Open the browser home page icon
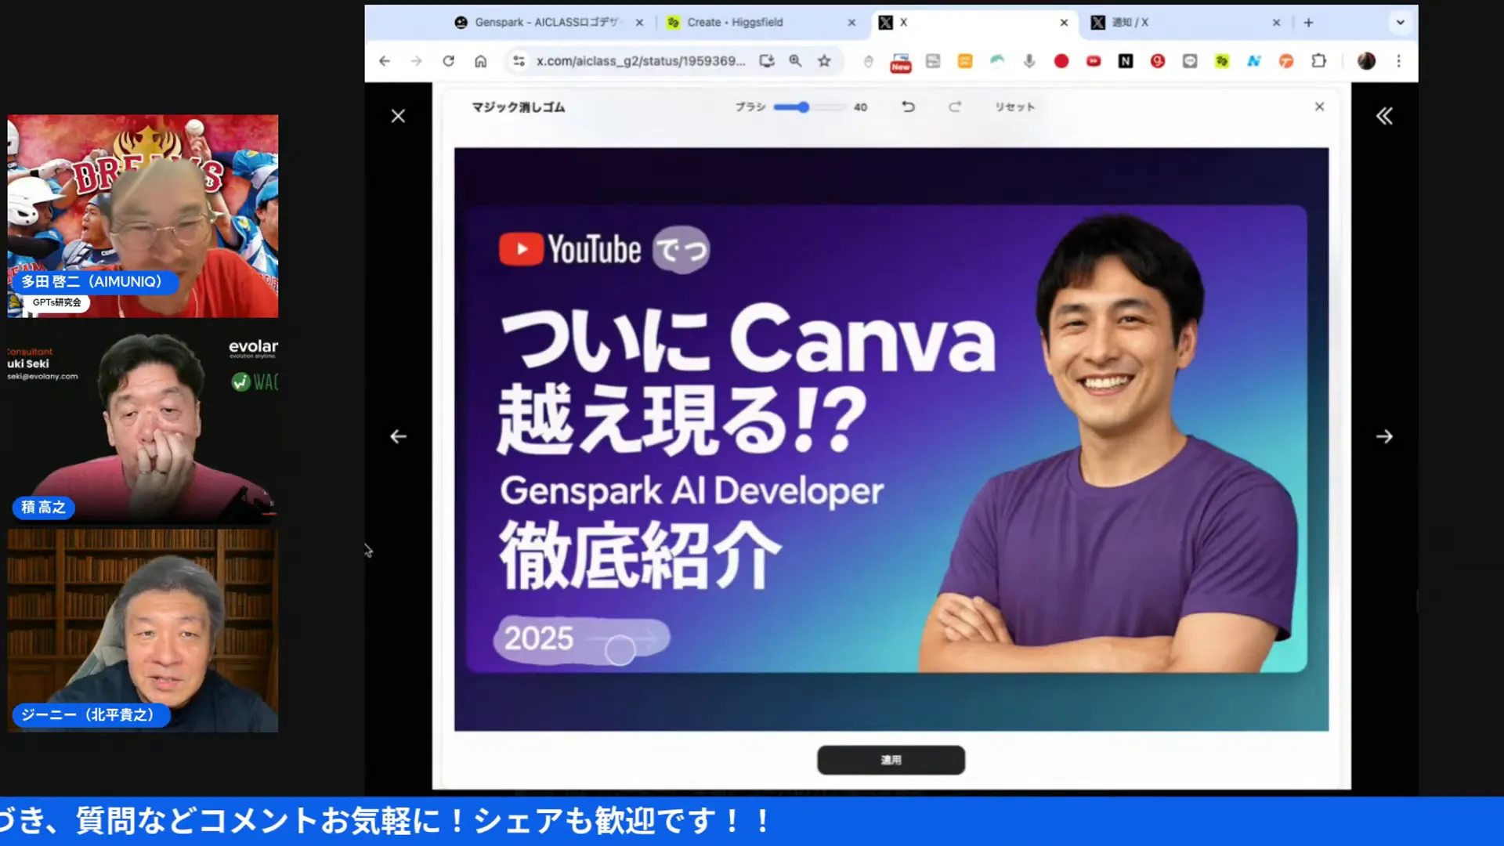Image resolution: width=1504 pixels, height=846 pixels. [480, 61]
